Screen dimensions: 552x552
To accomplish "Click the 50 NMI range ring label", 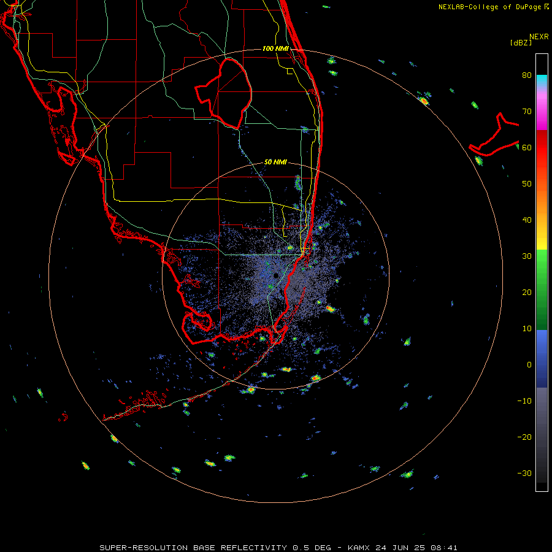I will click(x=275, y=163).
